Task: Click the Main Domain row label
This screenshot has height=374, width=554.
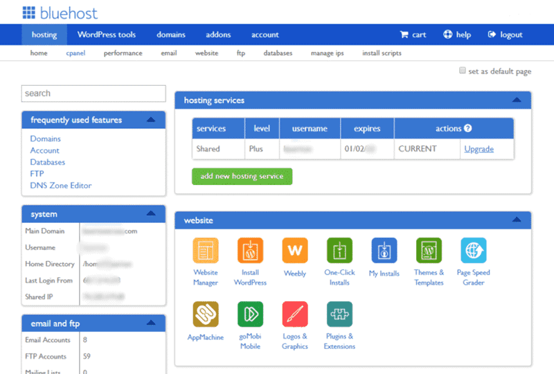Action: pos(45,231)
